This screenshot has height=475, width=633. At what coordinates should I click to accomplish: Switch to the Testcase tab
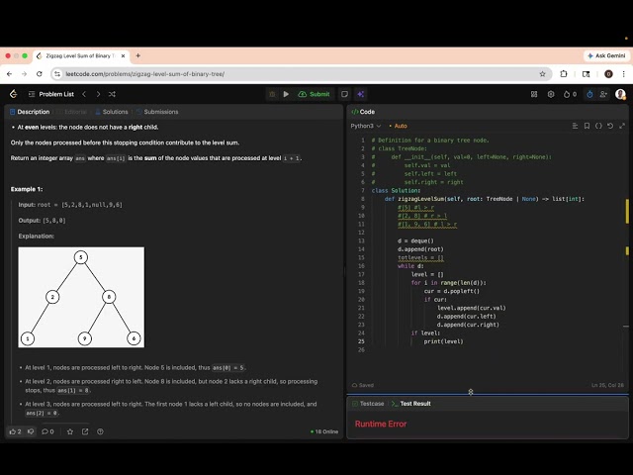[x=368, y=404]
